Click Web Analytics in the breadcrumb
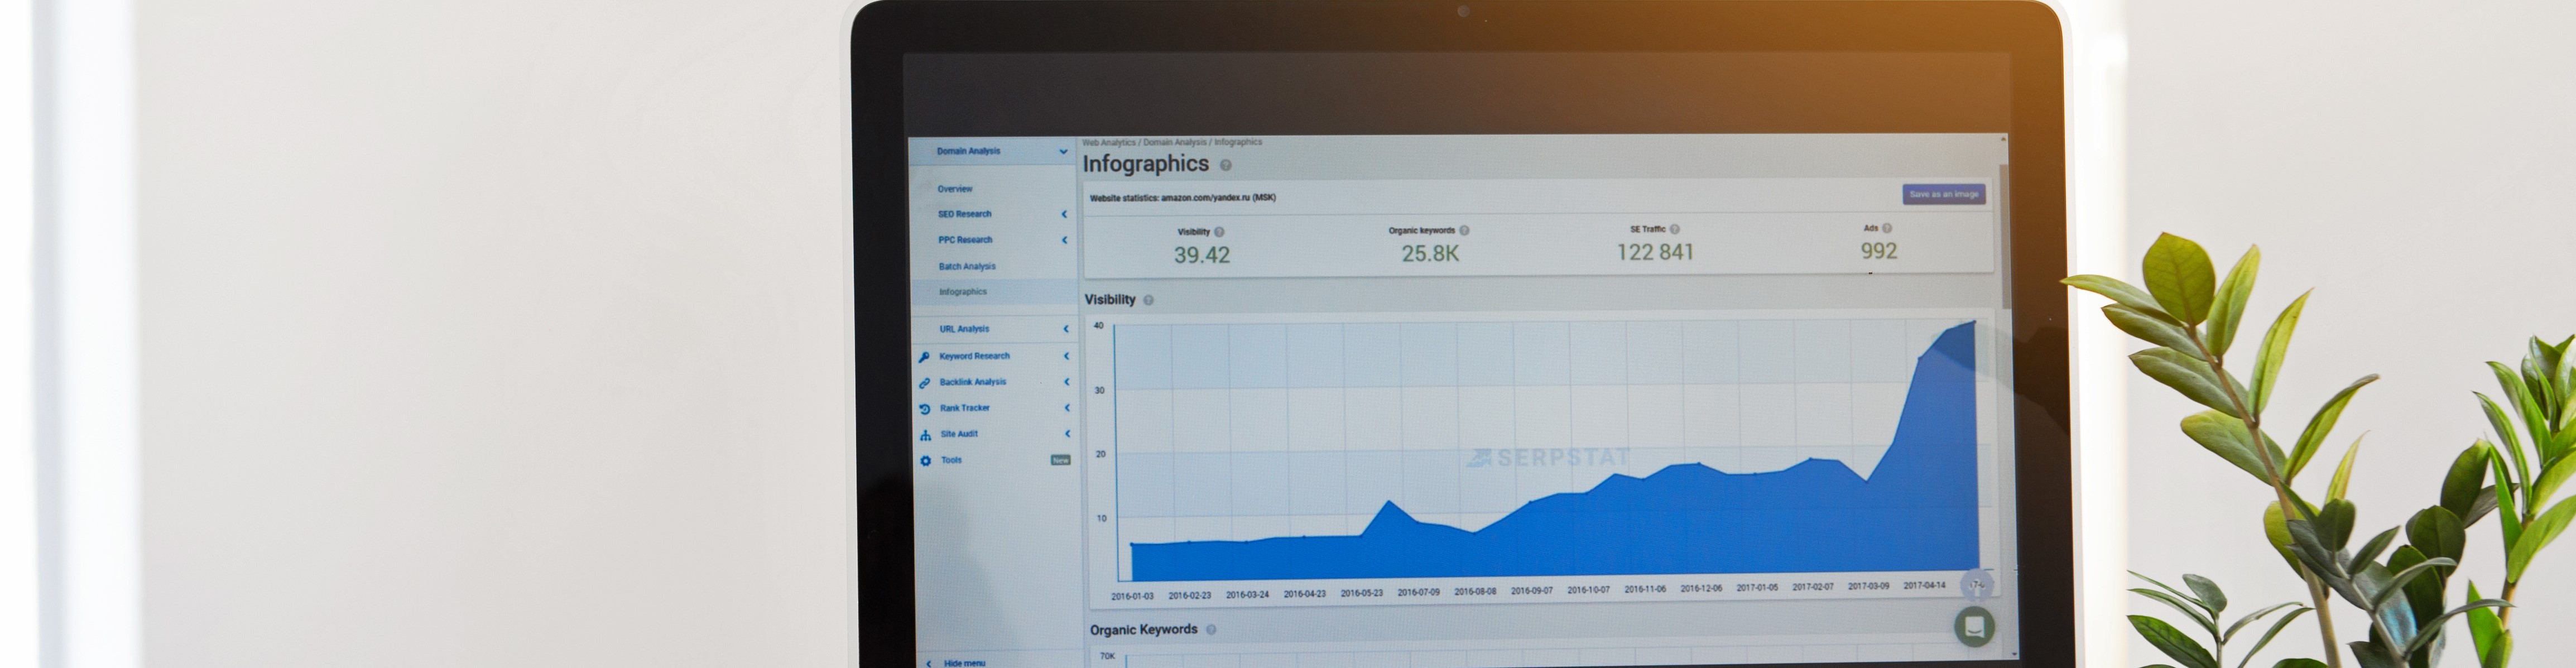 coord(1108,143)
